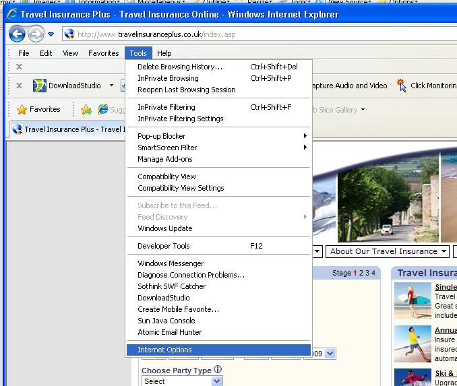Open the recent pages dropdown arrow
Screen dimensions: 457x386
click(x=51, y=34)
